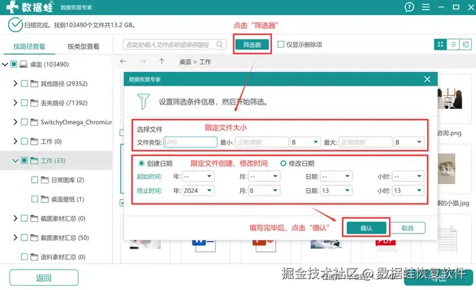Open the start time year dropdown
Image resolution: width=476 pixels, height=290 pixels.
199,177
